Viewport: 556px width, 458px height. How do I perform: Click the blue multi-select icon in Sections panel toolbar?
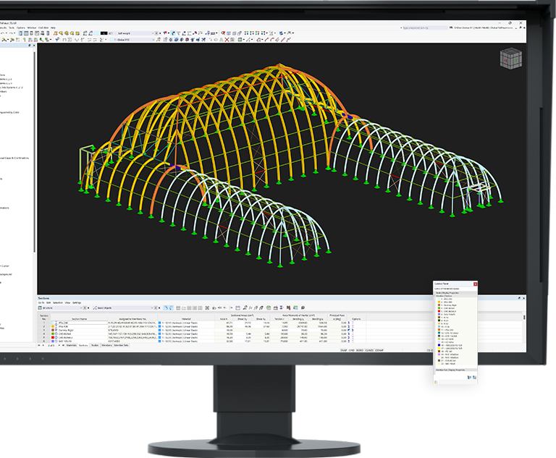[x=166, y=308]
